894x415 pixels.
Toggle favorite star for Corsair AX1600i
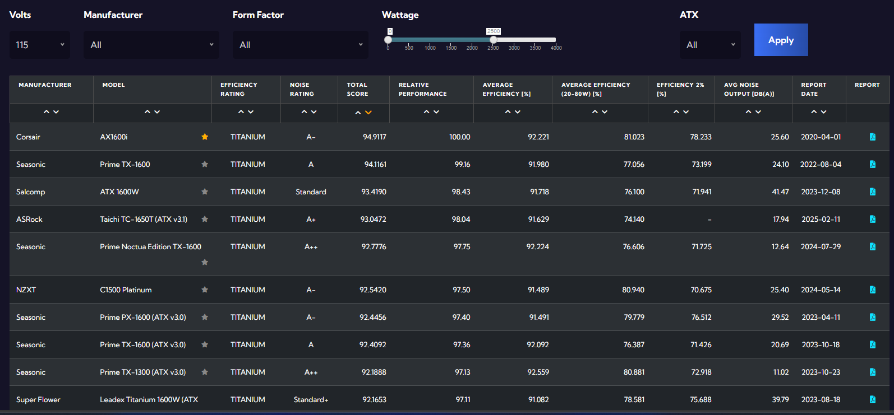pyautogui.click(x=205, y=137)
